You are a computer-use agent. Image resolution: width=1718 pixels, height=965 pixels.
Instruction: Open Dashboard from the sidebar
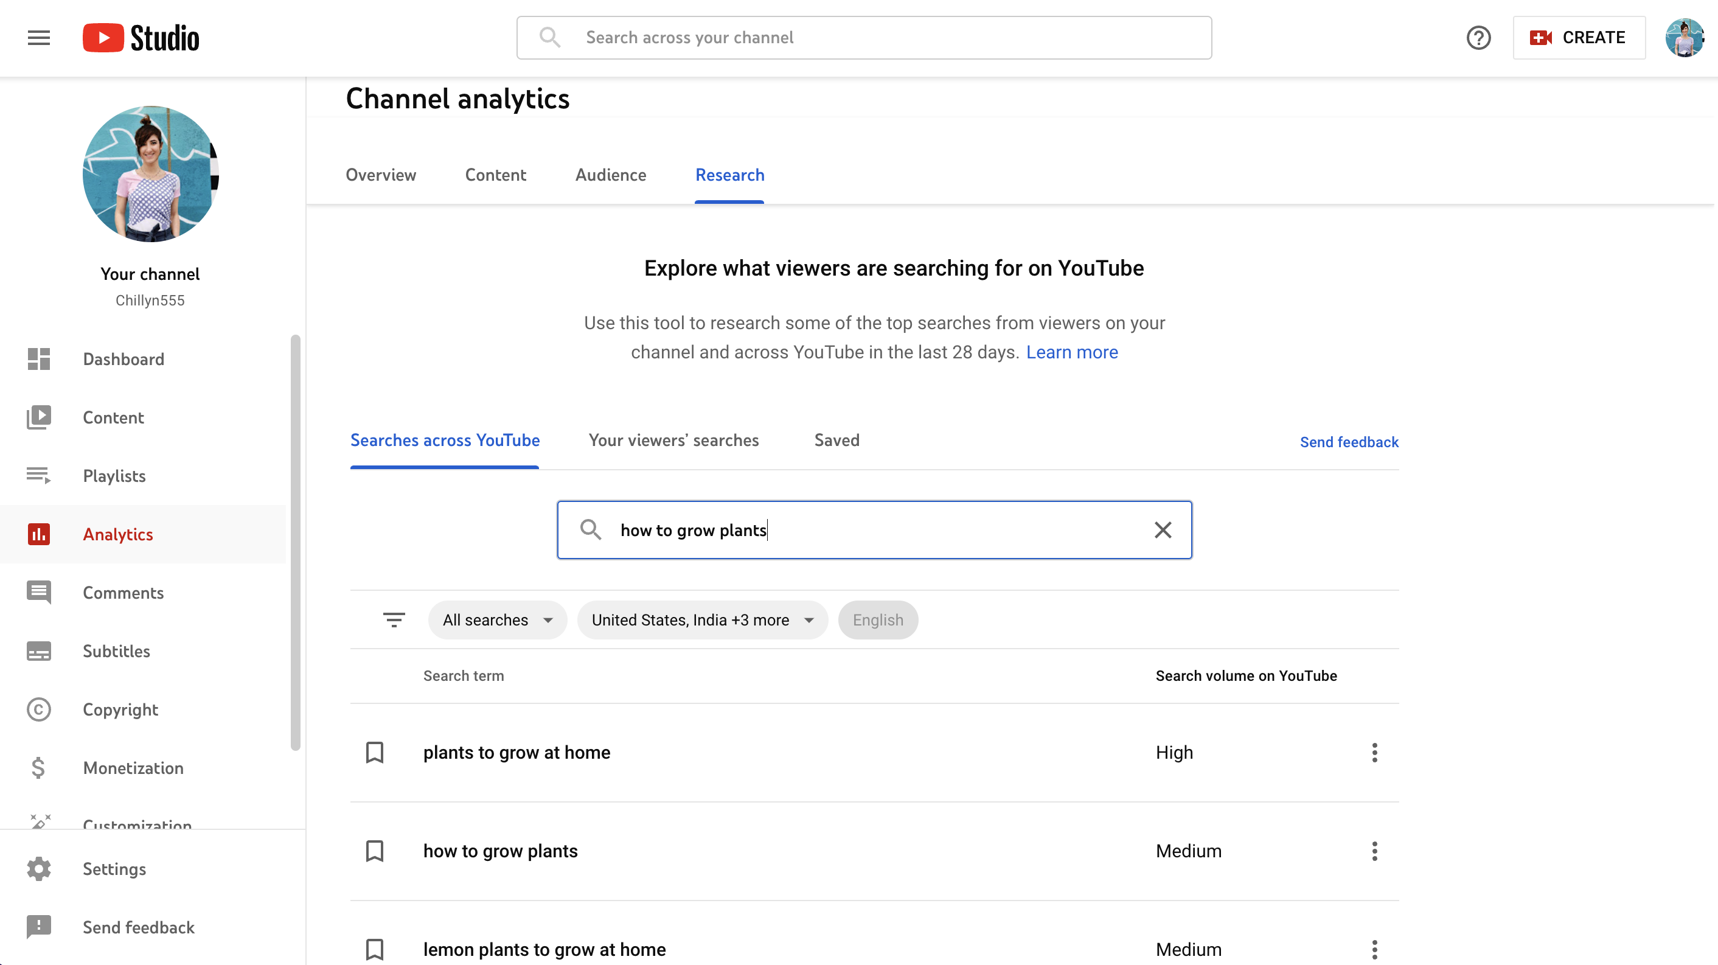(x=123, y=360)
